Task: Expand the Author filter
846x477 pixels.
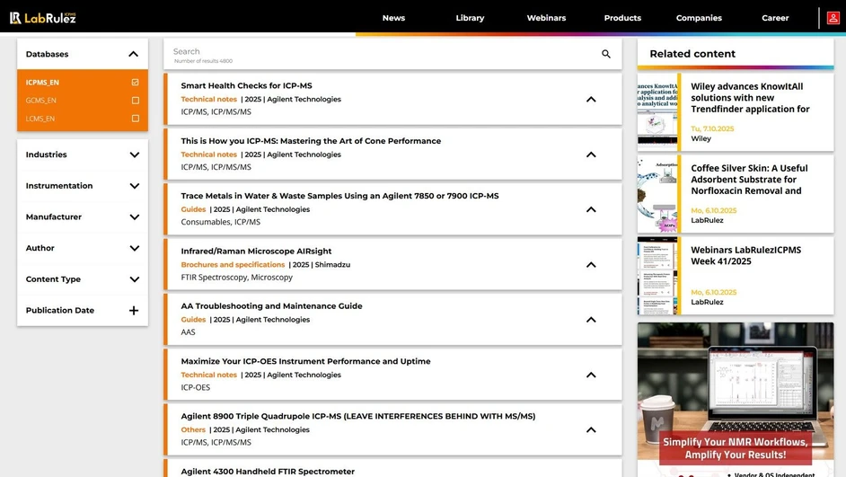Action: coord(135,248)
